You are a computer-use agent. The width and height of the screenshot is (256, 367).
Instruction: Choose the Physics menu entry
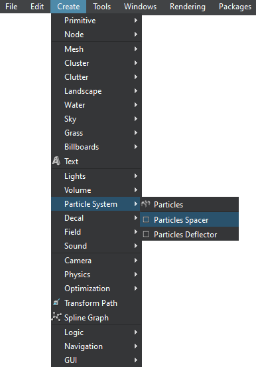pos(96,275)
